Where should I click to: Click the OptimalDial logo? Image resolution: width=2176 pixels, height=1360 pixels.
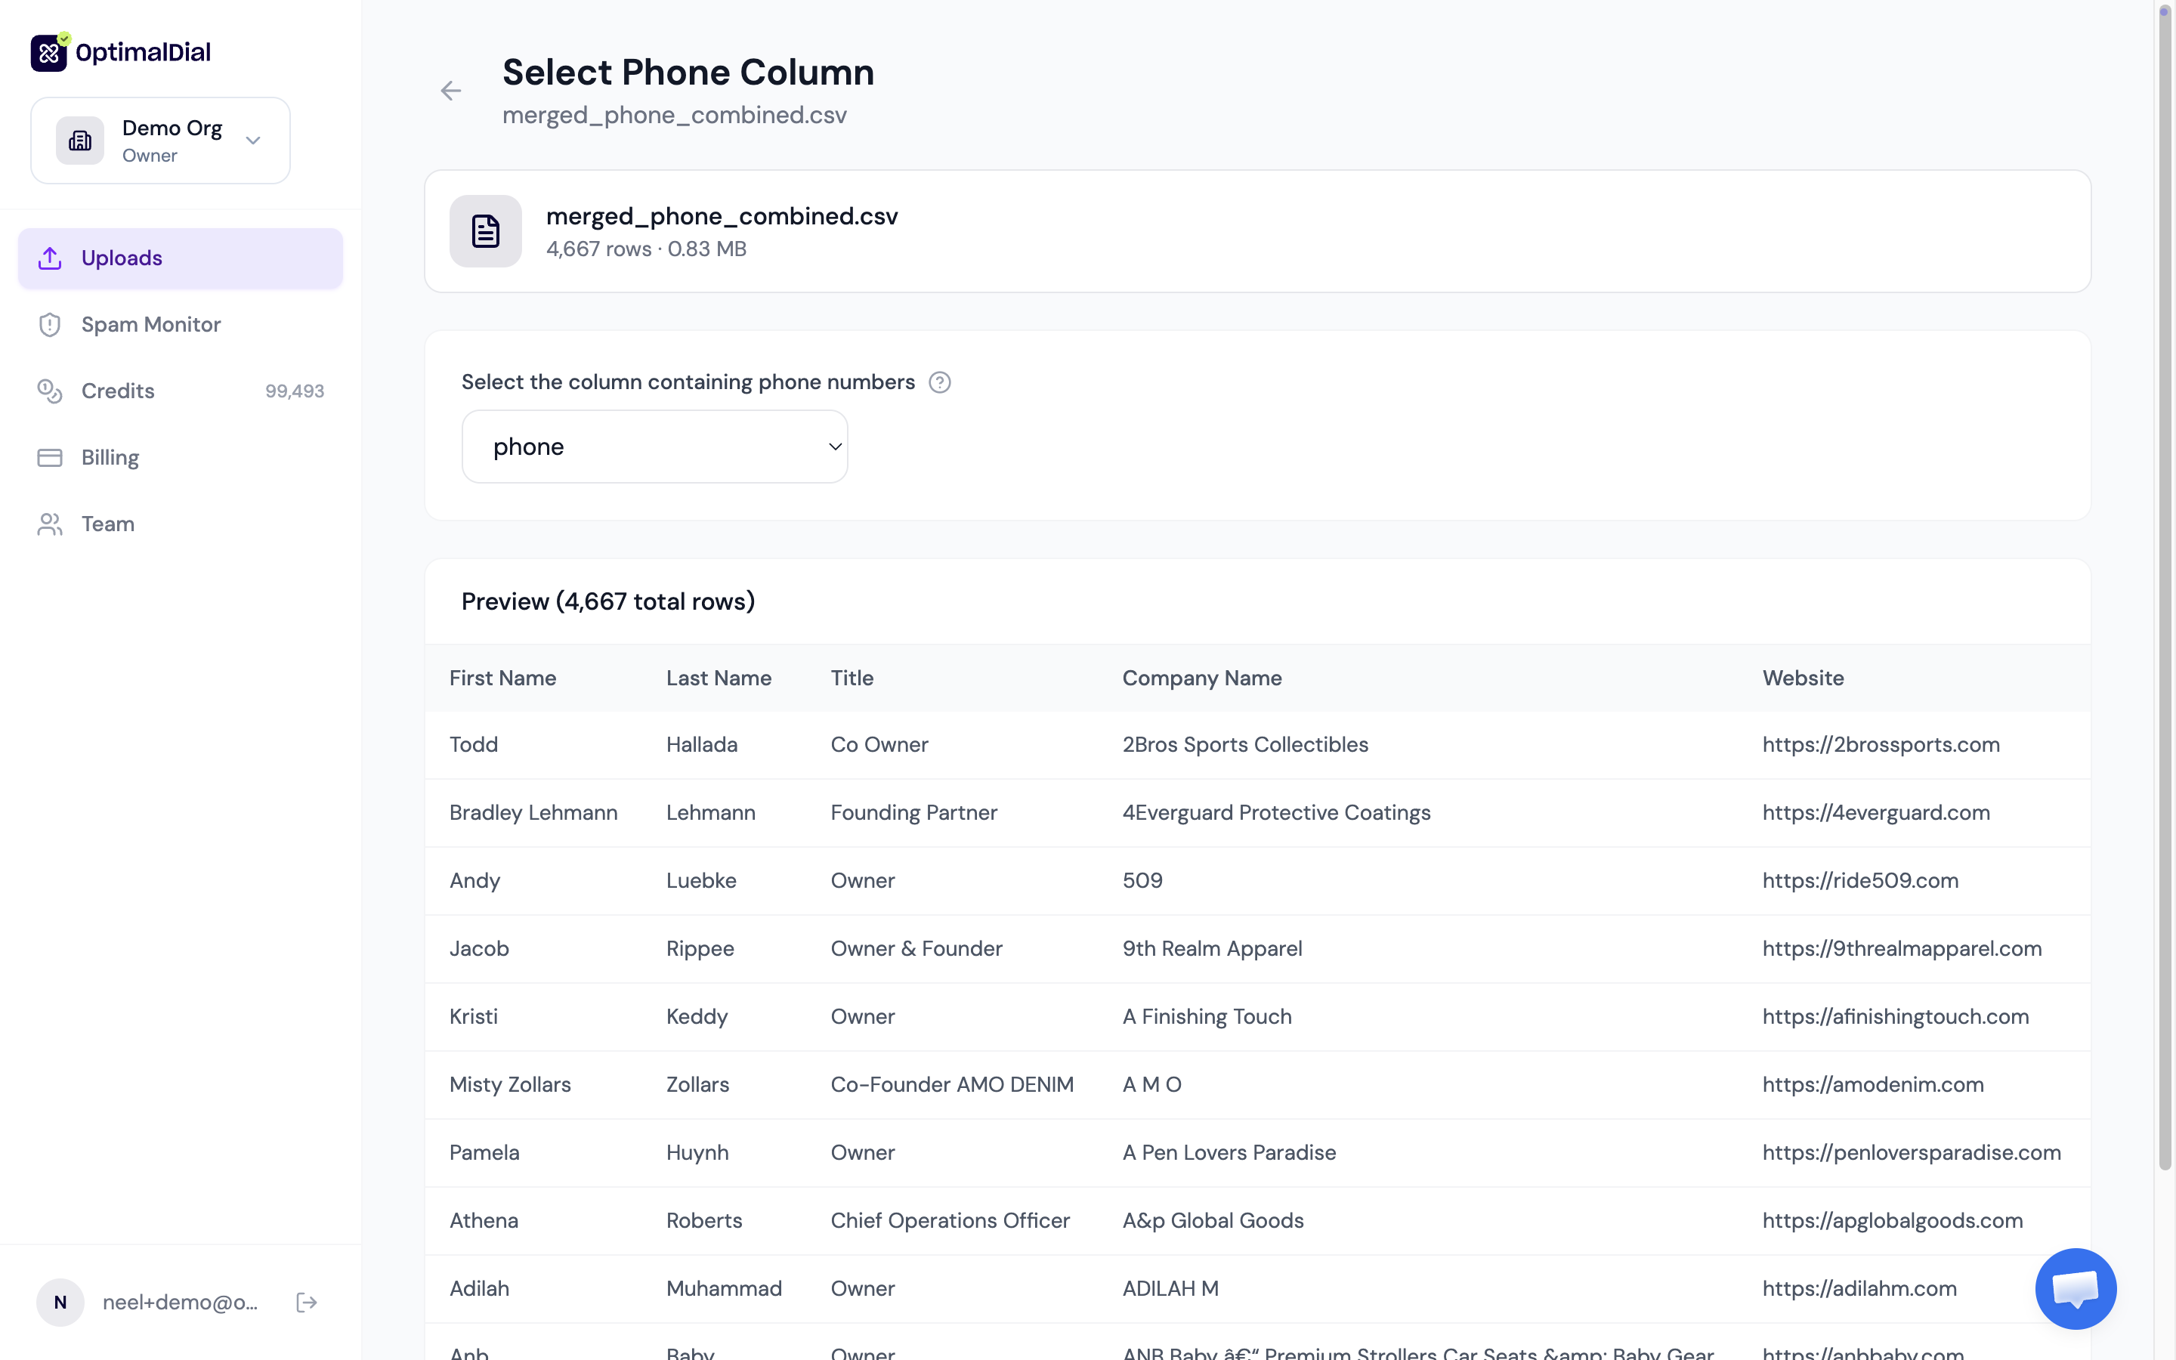click(x=122, y=52)
